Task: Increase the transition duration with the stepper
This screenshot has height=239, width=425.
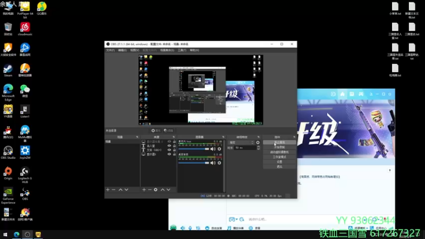Action: click(258, 147)
